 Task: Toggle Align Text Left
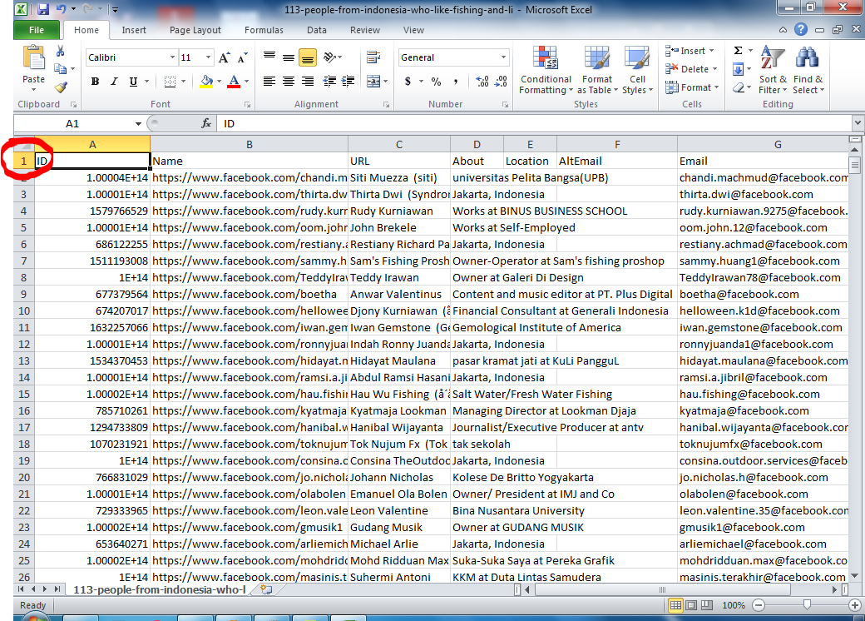click(269, 81)
